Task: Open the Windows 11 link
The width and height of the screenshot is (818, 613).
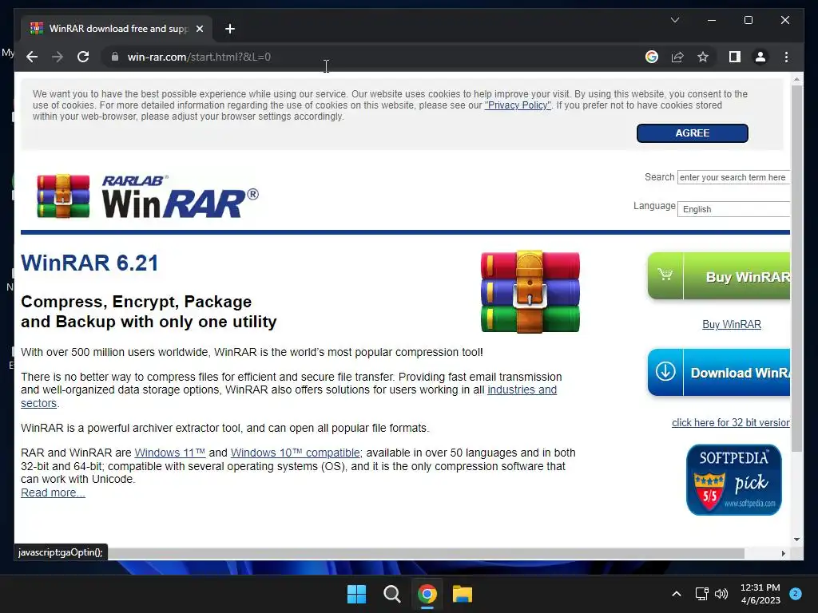Action: (x=169, y=453)
